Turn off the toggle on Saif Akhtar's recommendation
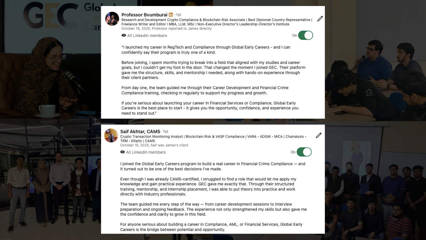Image resolution: width=426 pixels, height=240 pixels. pos(304,152)
